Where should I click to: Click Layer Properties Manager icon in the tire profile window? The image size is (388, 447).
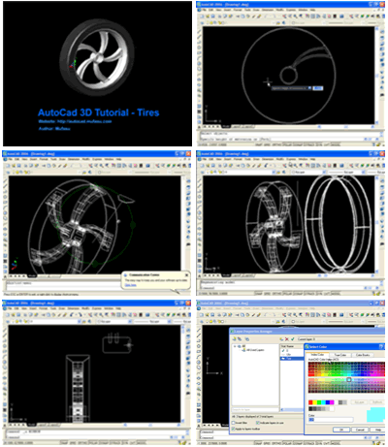pyautogui.click(x=9, y=321)
